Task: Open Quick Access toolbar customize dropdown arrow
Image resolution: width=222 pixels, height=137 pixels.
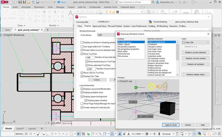Action: point(54,2)
